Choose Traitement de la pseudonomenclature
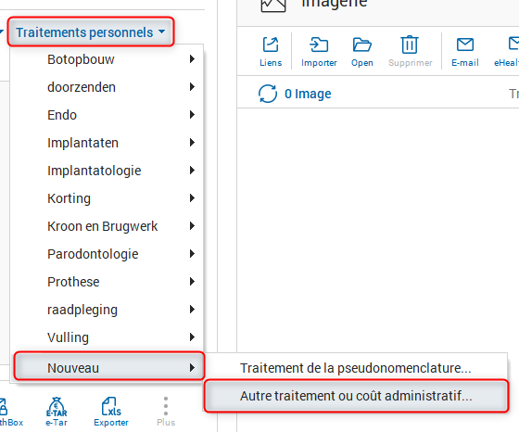 pyautogui.click(x=356, y=368)
